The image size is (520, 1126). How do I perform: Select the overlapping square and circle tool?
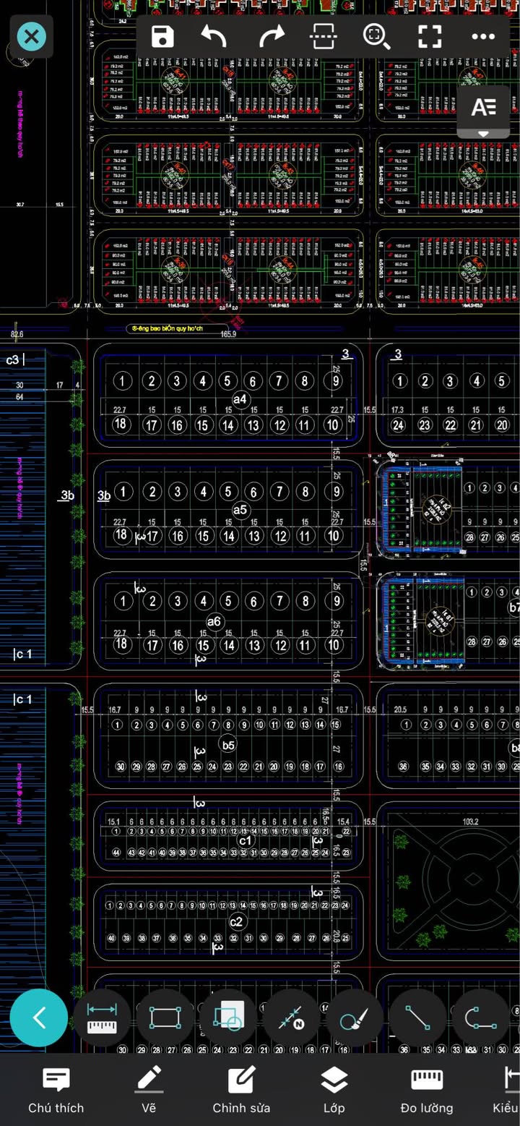[x=228, y=1018]
